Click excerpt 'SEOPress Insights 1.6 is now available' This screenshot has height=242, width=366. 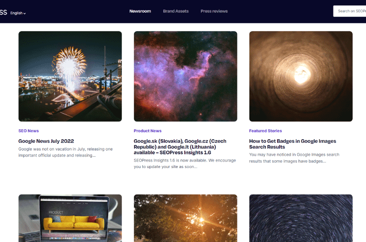coord(185,163)
